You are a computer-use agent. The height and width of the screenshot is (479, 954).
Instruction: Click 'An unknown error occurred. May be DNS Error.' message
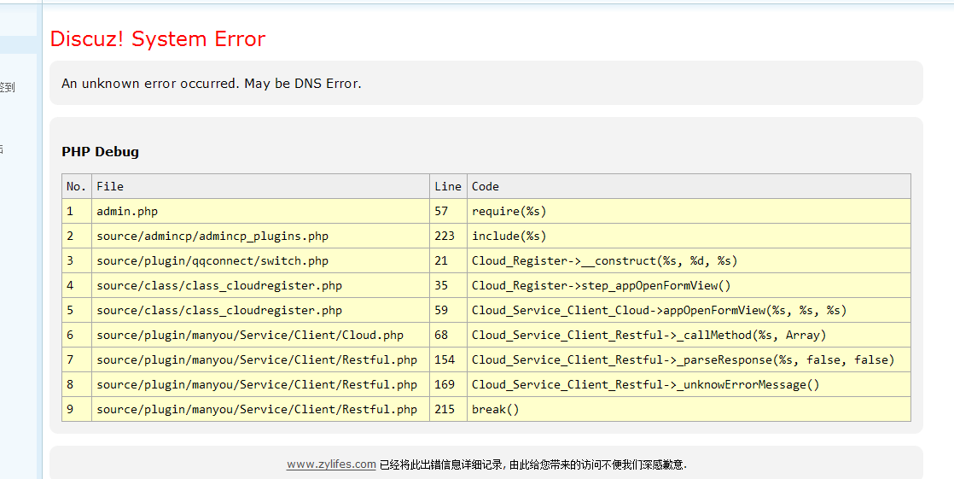(x=212, y=84)
